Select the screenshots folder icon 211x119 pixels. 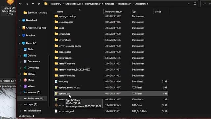56,40
